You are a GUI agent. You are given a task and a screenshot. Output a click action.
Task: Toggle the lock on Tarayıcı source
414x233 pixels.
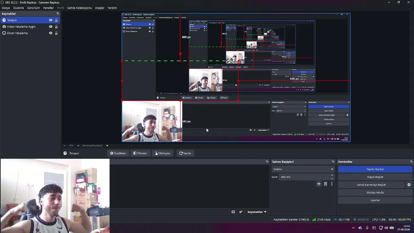pos(56,20)
